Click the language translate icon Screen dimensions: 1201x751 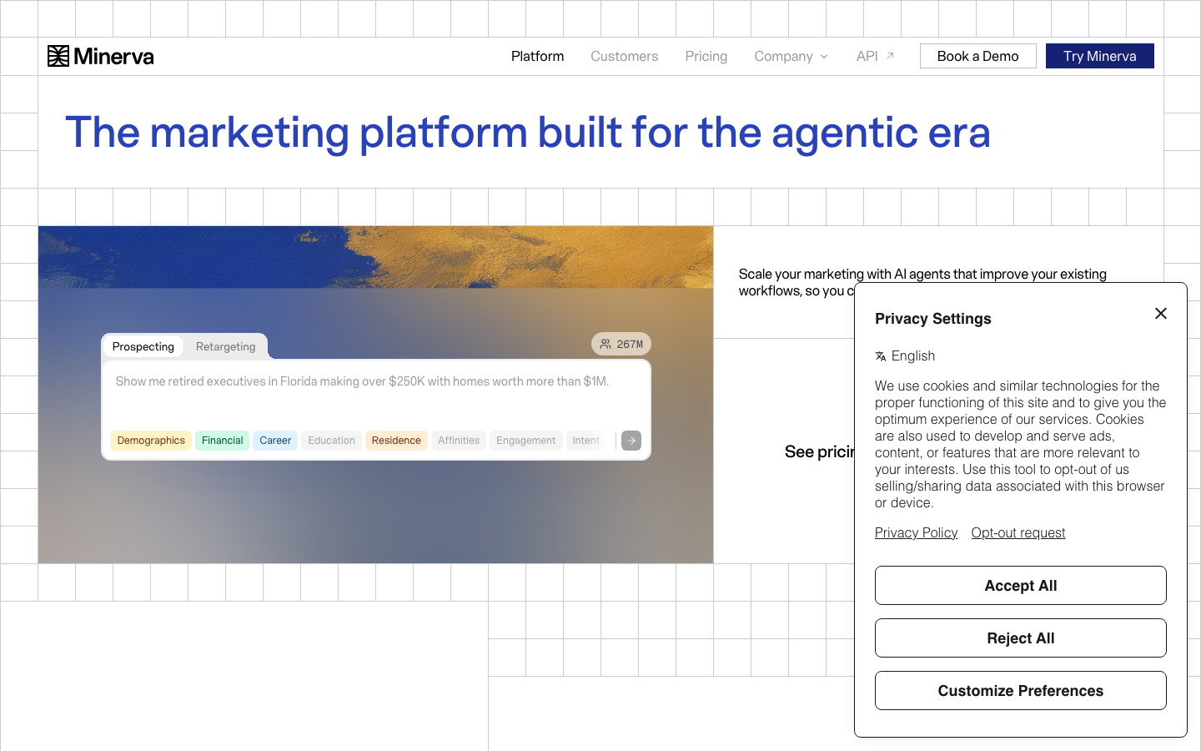[x=881, y=356]
